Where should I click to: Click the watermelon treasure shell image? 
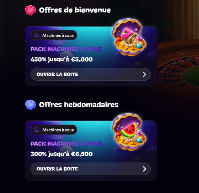pyautogui.click(x=129, y=132)
